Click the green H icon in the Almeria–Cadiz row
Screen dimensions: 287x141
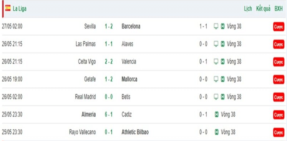tap(217, 115)
